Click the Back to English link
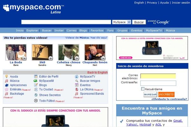Viewport: 191px width, 127px height. tap(97, 73)
